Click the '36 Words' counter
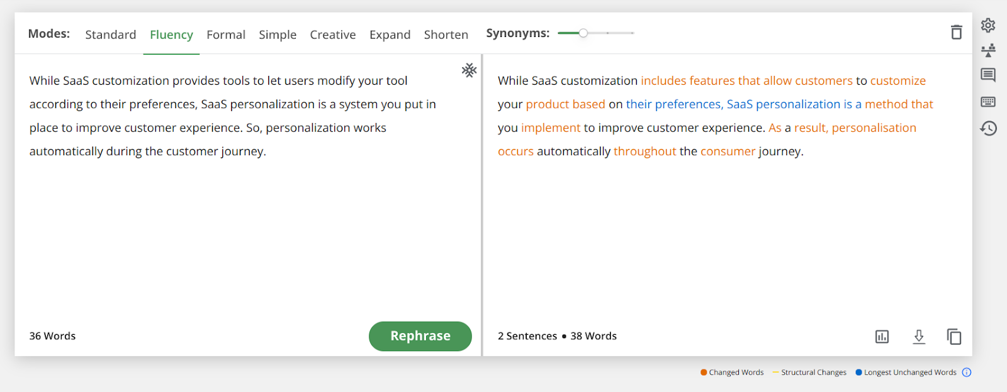Viewport: 1007px width, 392px height. (x=52, y=336)
